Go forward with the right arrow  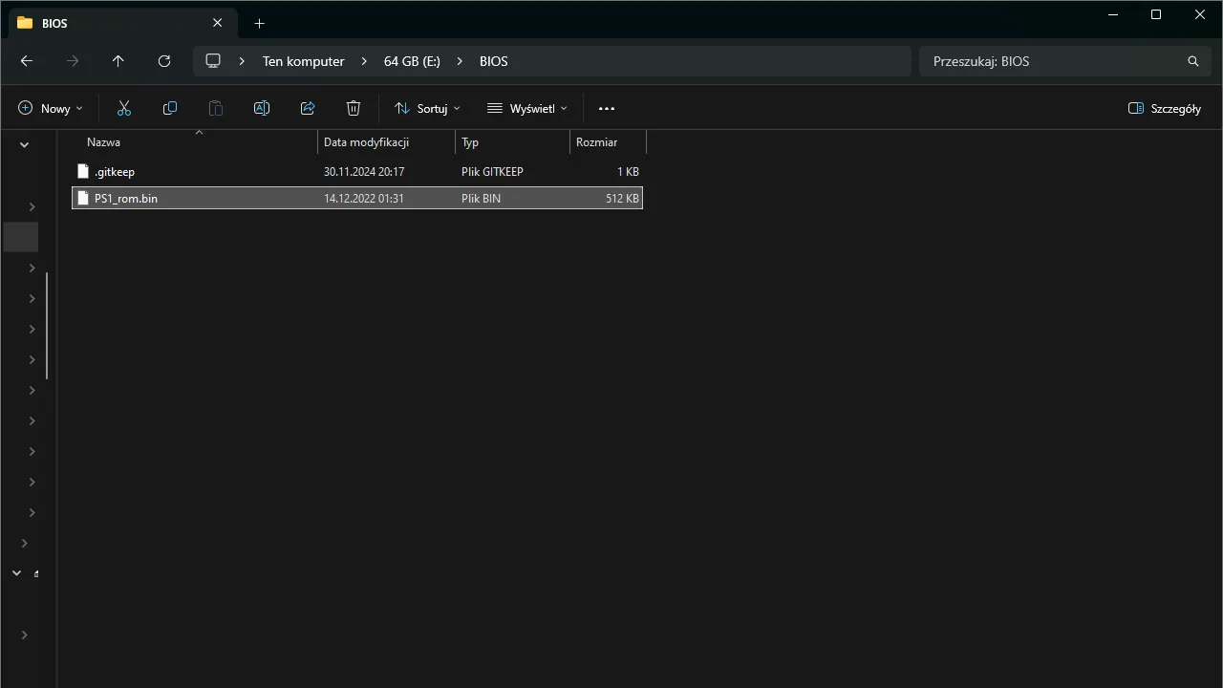pos(73,61)
